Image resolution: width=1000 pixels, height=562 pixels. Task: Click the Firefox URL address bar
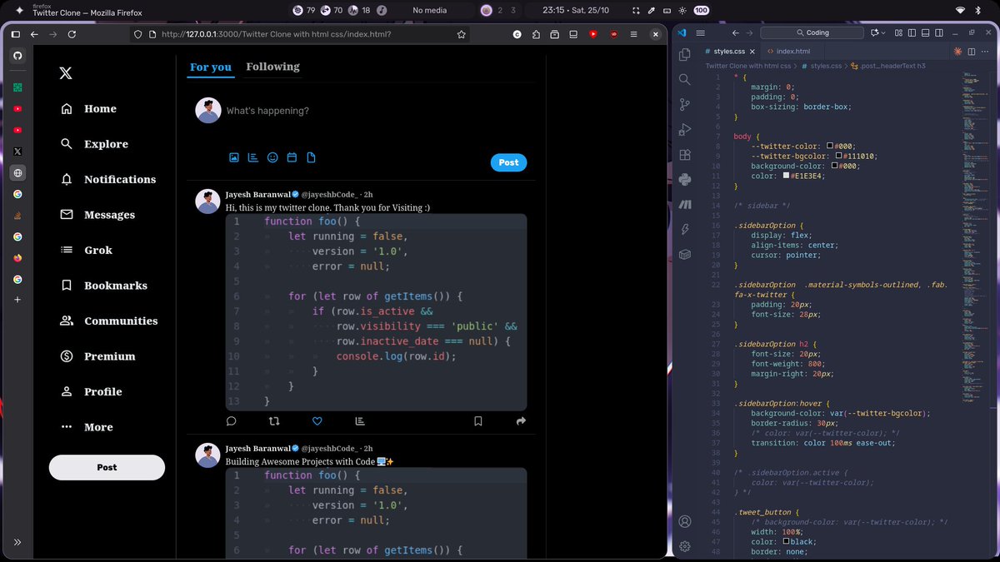(x=300, y=34)
